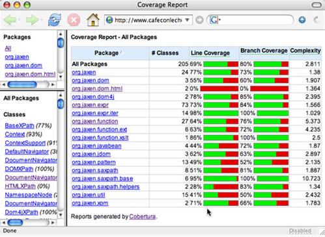Click the red stop loading icon
Image resolution: width=325 pixels, height=237 pixels.
(74, 20)
